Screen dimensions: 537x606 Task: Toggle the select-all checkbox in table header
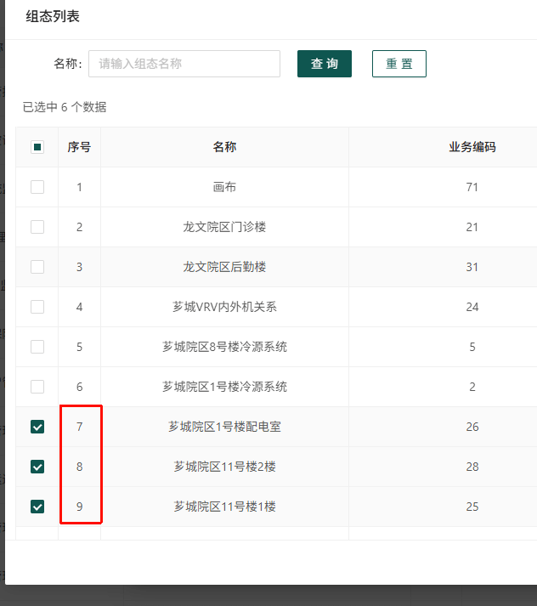click(37, 147)
